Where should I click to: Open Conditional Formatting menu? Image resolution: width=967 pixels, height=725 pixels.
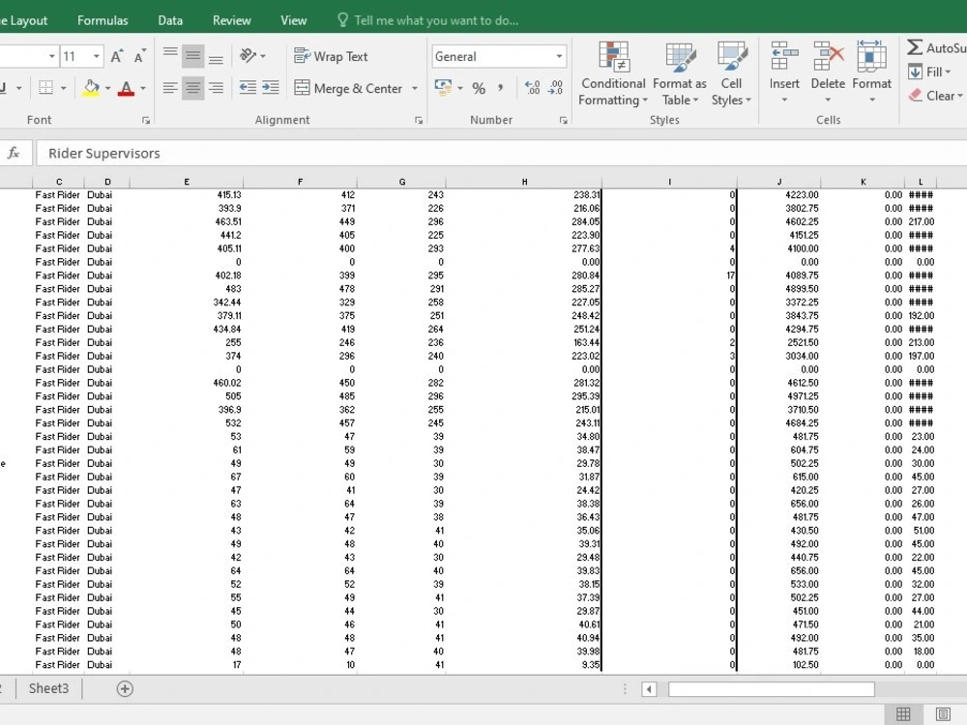(613, 74)
